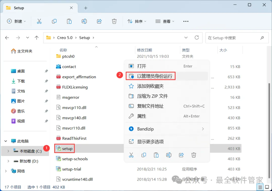272x191 pixels.
Task: Open 下载 in the sidebar
Action: 18,81
